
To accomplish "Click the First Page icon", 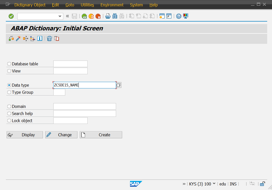I will tap(132, 16).
